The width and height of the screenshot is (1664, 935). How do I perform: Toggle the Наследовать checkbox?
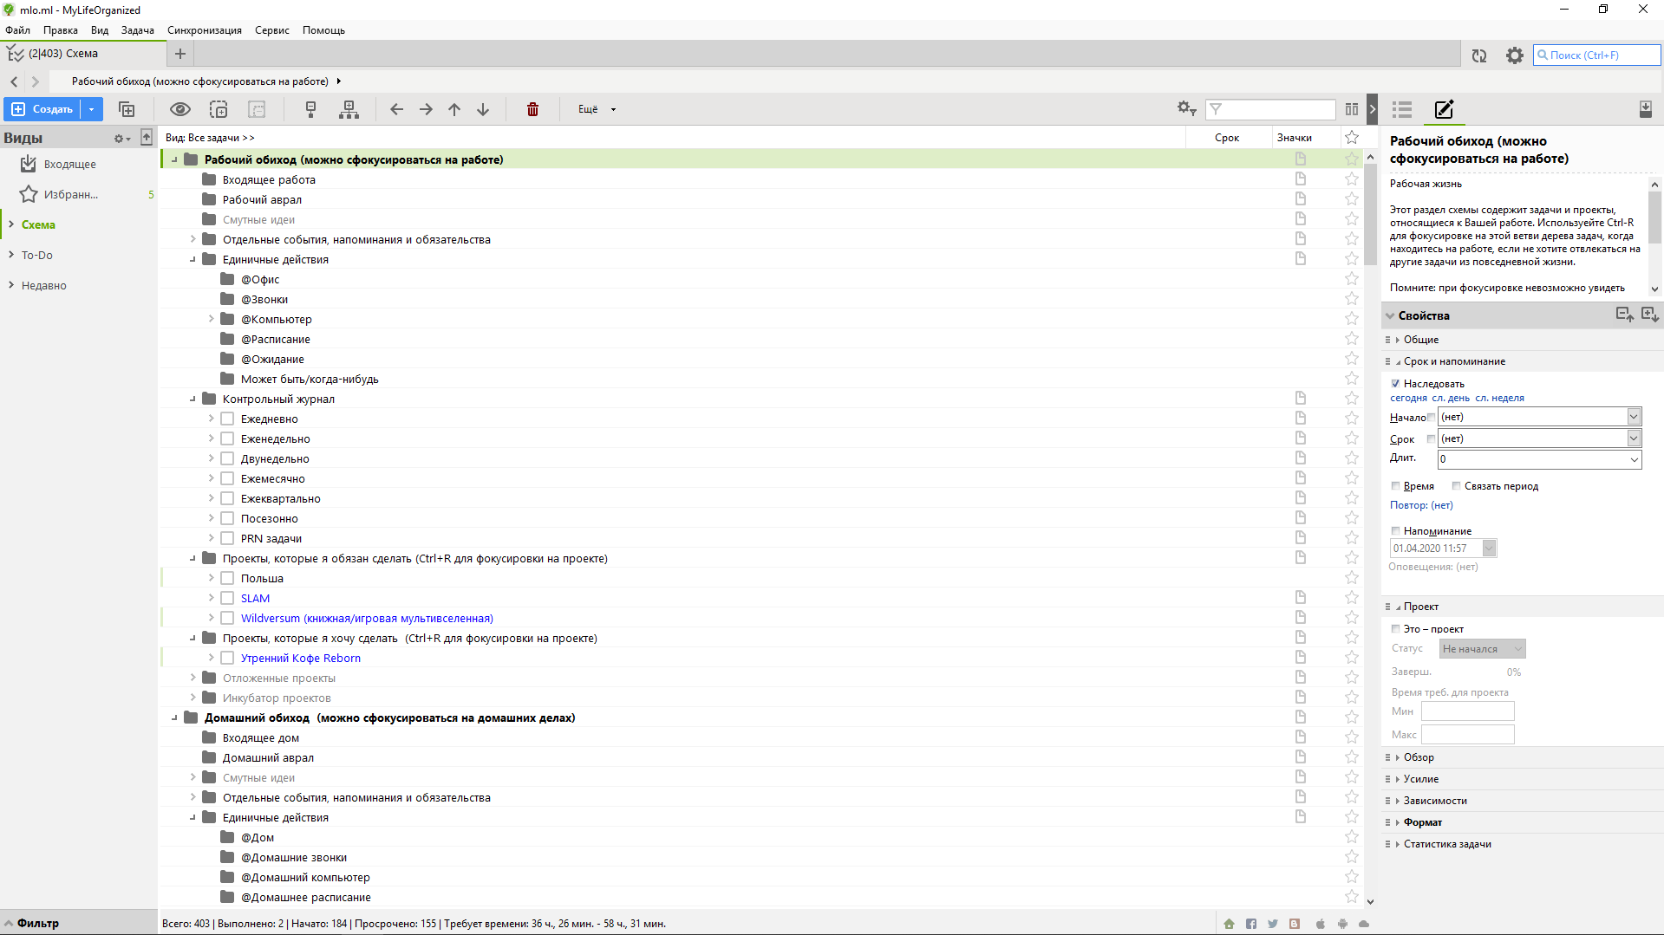point(1395,384)
